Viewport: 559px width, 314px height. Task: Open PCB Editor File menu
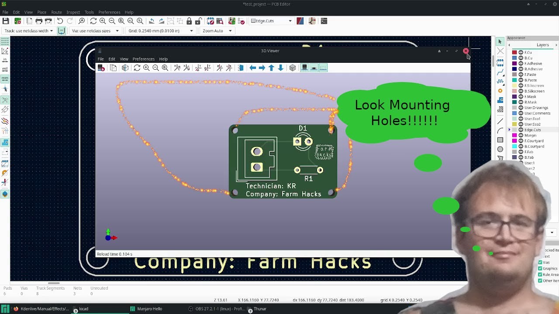pyautogui.click(x=5, y=12)
